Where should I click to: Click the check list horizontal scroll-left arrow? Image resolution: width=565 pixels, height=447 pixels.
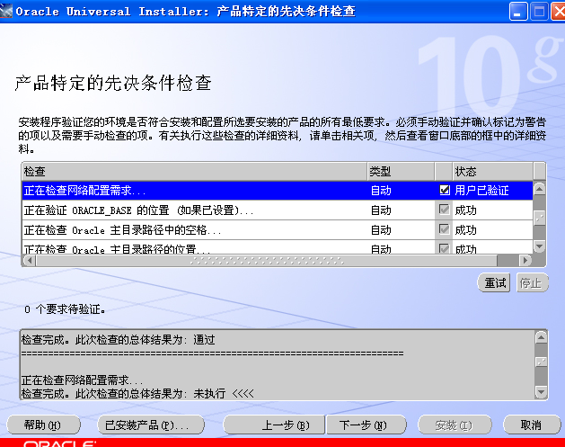click(30, 260)
